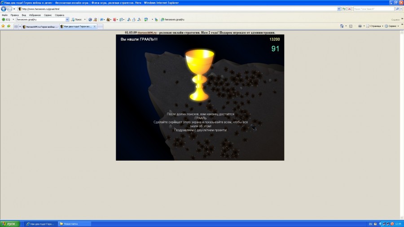The image size is (404, 227).
Task: Click the Windows пуск Start button
Action: tap(10, 223)
